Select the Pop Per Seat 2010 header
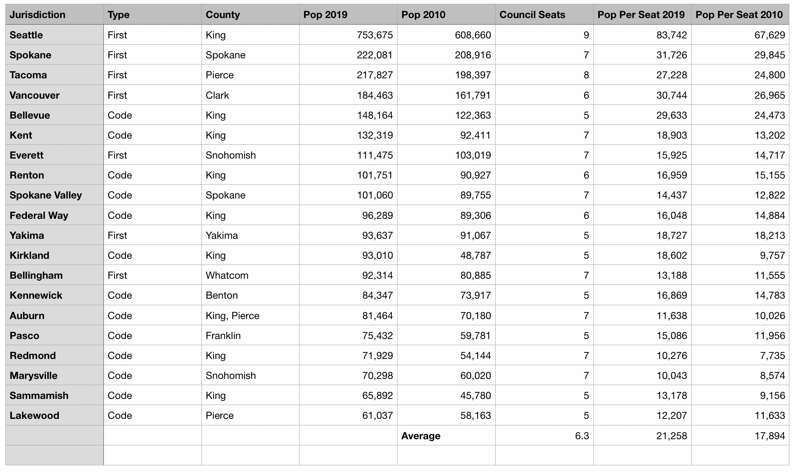 point(739,15)
